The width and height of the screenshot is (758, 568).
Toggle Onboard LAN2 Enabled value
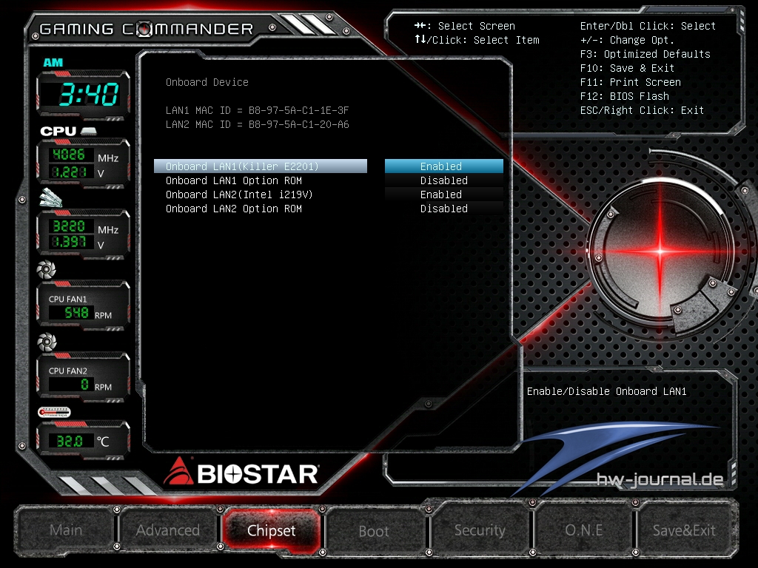click(443, 195)
